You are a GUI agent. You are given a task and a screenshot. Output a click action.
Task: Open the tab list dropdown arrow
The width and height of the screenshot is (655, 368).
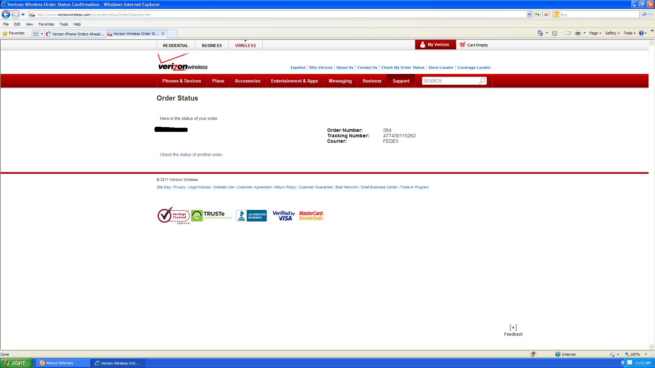[x=42, y=34]
